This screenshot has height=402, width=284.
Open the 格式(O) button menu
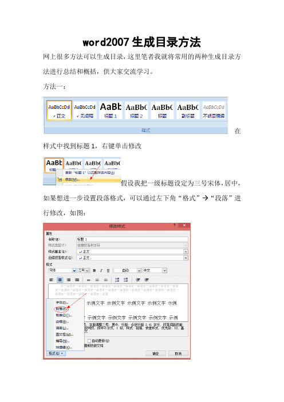pos(56,353)
